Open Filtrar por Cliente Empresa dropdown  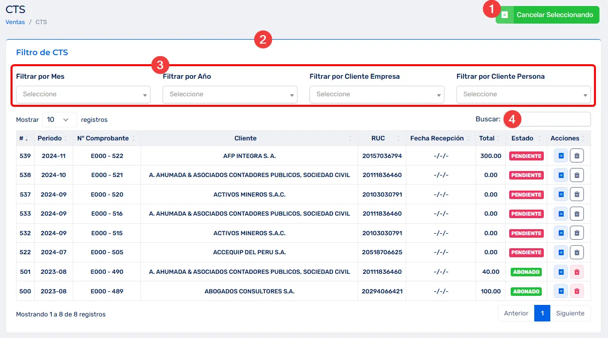point(377,94)
